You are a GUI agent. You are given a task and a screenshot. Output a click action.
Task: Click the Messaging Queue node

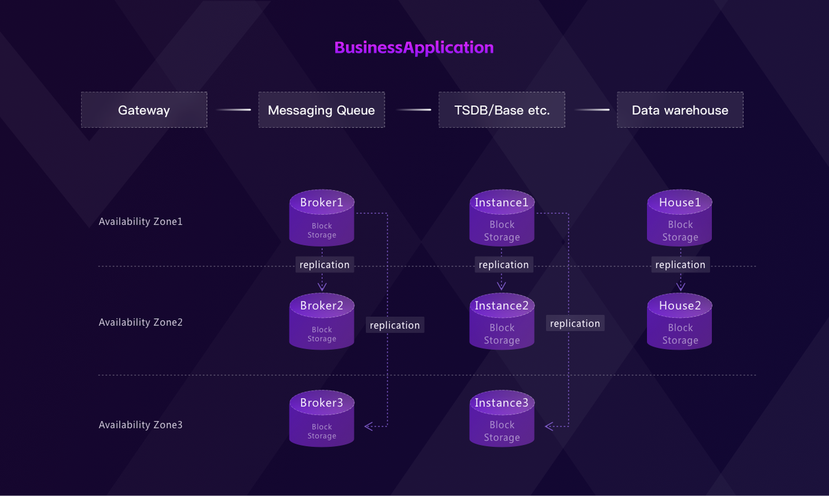pos(321,110)
